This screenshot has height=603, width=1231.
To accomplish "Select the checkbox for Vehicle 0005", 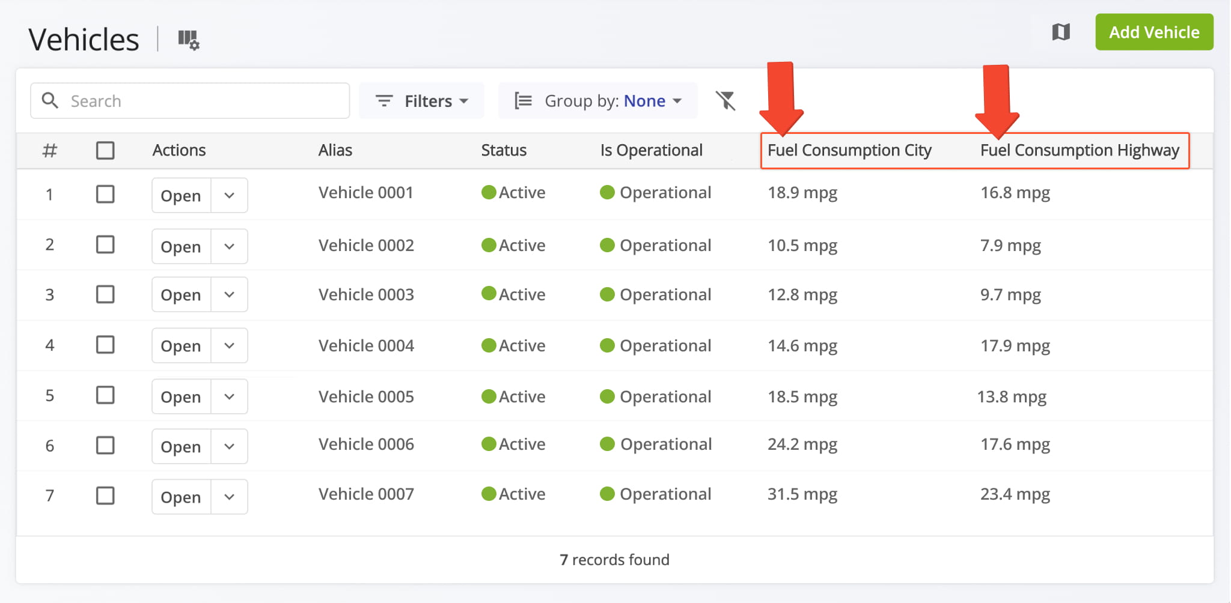I will click(105, 395).
